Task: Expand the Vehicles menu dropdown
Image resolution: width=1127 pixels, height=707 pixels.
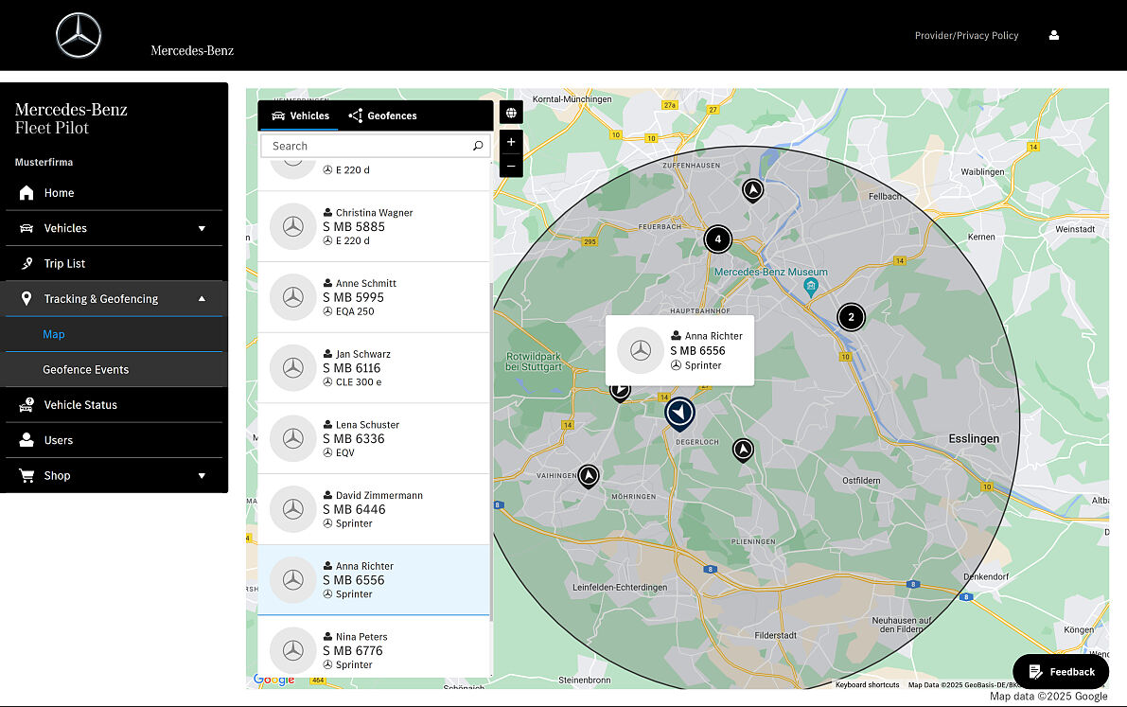Action: 202,228
